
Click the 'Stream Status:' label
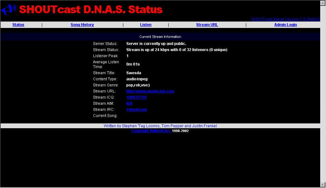tap(106, 50)
